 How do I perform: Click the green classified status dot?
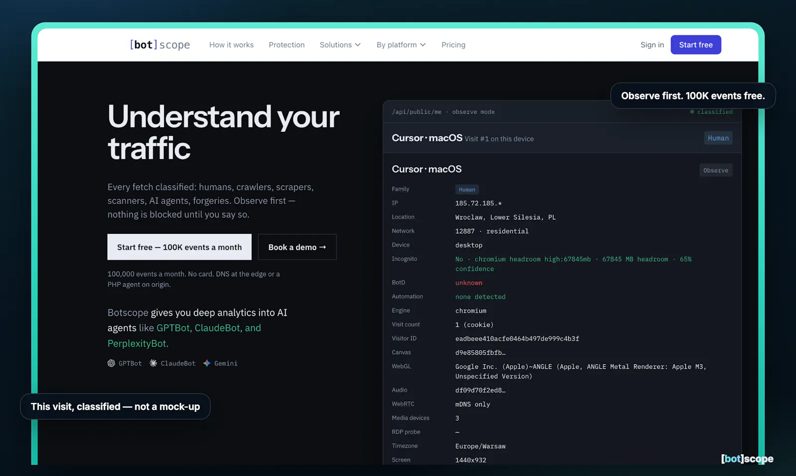692,112
